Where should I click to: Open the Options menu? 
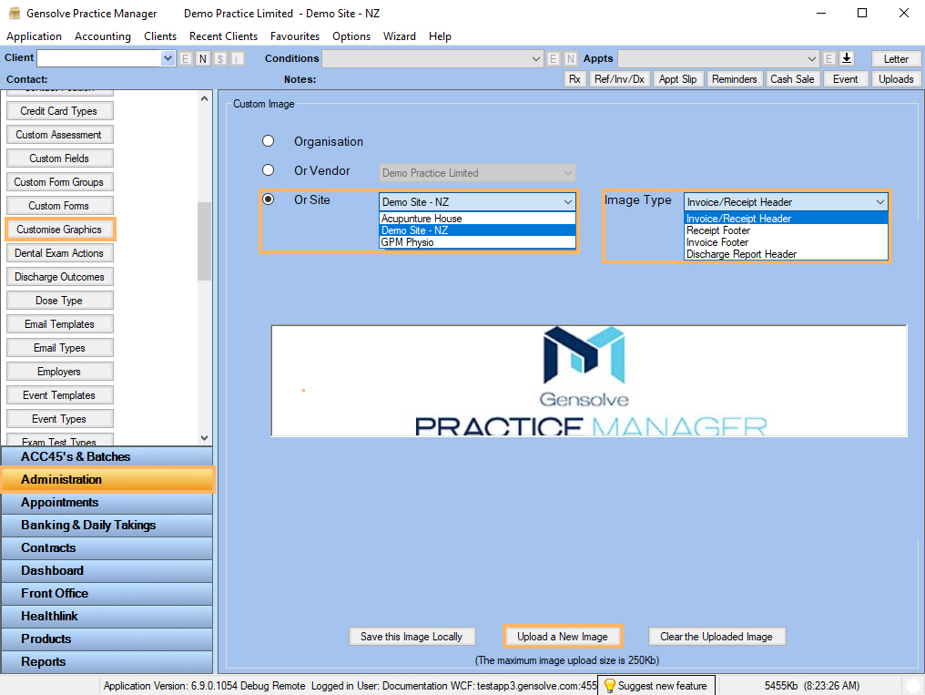(x=351, y=36)
